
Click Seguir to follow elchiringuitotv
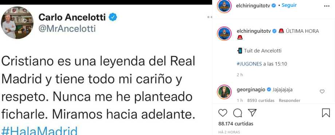pos(289,5)
